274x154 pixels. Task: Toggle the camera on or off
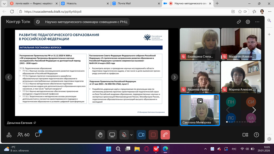pos(141,135)
